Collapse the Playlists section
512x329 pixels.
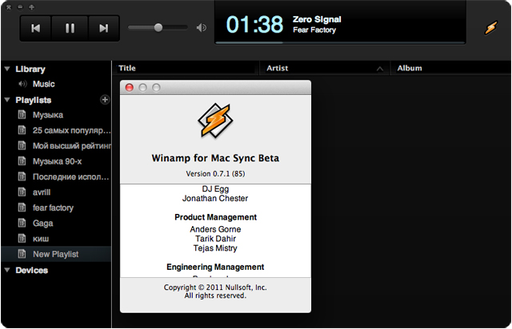(x=7, y=101)
